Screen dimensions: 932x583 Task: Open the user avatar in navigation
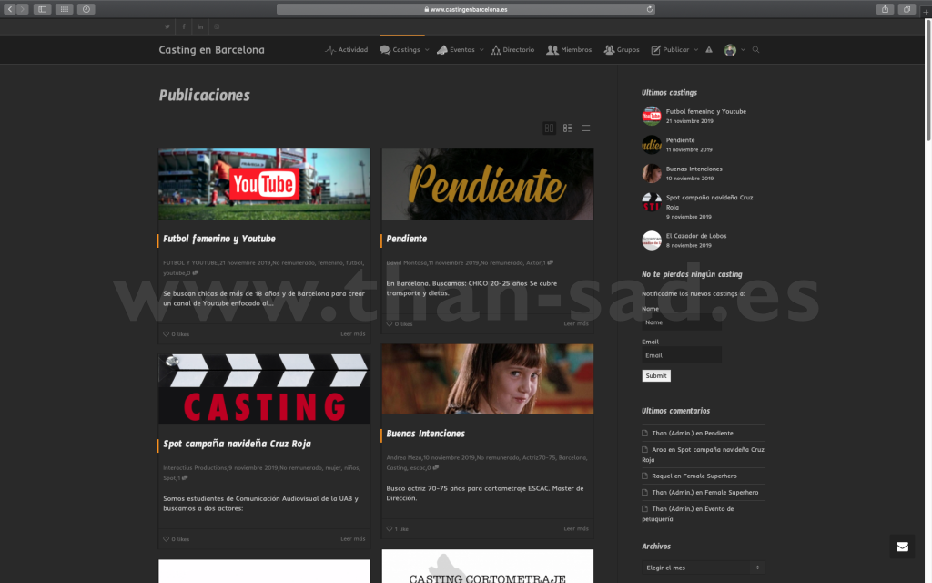pyautogui.click(x=730, y=50)
